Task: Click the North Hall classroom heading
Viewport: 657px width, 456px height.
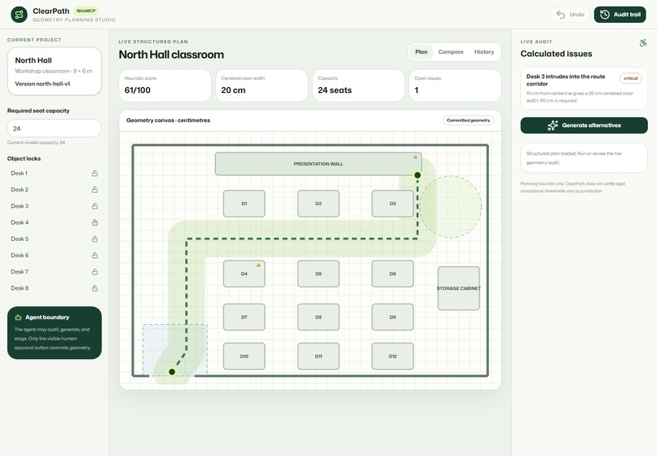Action: (x=171, y=55)
